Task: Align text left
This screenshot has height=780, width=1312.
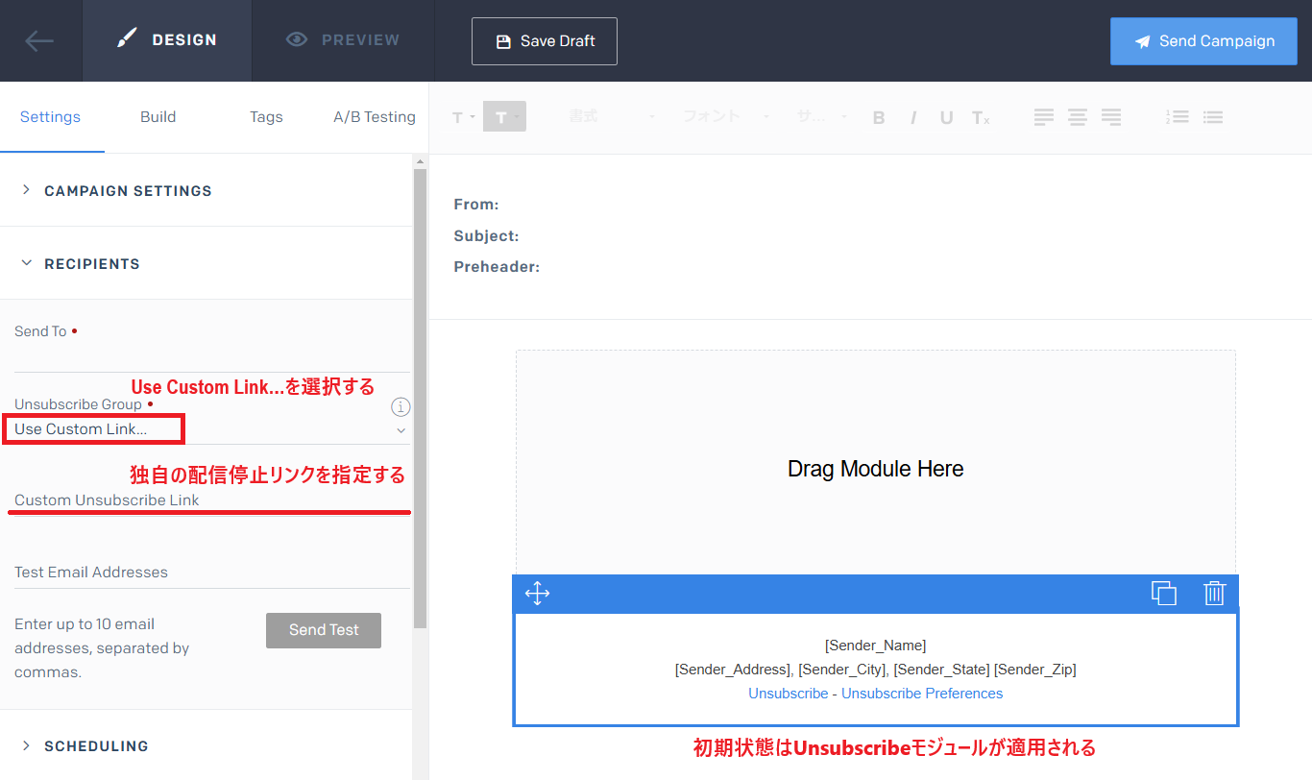Action: pos(1044,117)
